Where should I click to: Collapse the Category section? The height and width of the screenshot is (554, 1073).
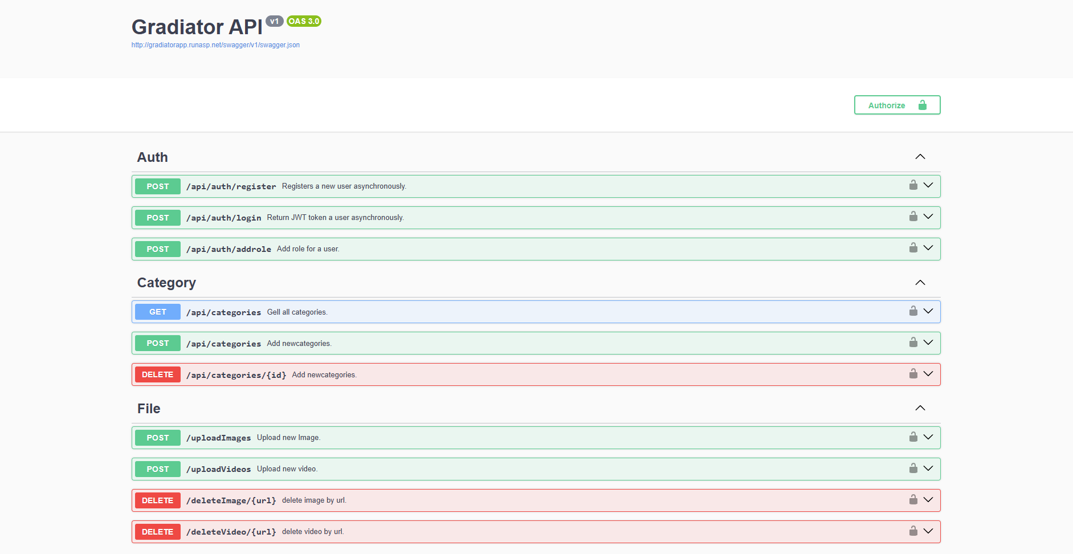pyautogui.click(x=920, y=282)
